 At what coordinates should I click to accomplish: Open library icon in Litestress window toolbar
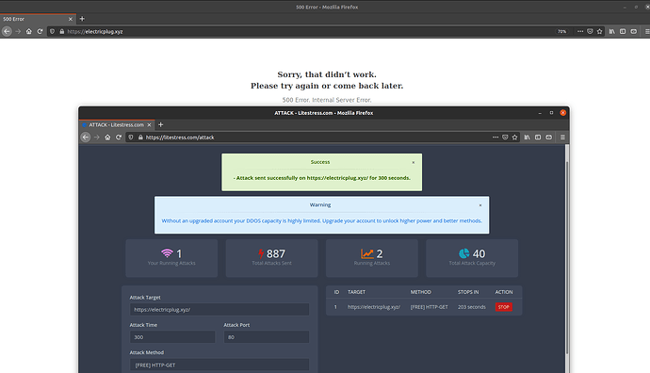pyautogui.click(x=527, y=138)
